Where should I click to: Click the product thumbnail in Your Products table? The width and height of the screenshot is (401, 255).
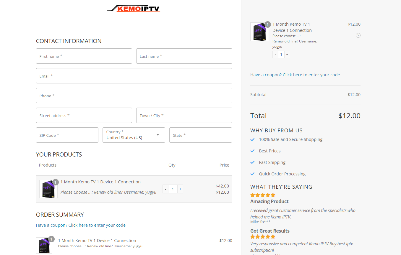(48, 189)
